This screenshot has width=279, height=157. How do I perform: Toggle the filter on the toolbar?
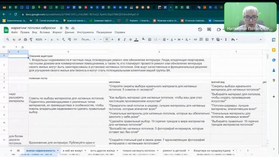tap(212, 40)
